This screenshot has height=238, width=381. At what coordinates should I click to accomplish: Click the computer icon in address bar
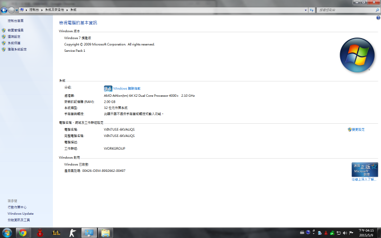pos(22,10)
